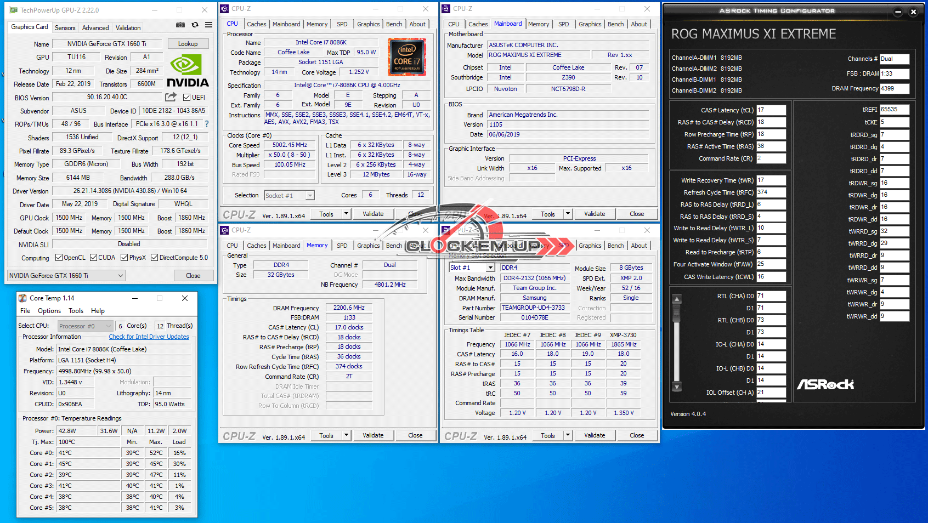Click the Intel Core i7 processor logo
The height and width of the screenshot is (523, 928).
point(406,56)
